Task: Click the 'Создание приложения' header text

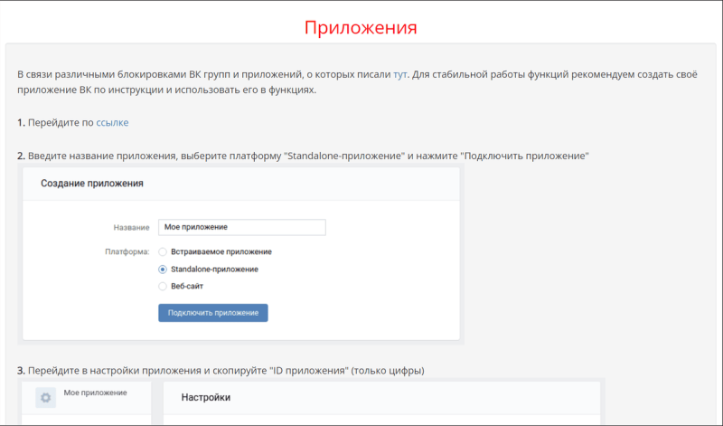Action: click(92, 184)
